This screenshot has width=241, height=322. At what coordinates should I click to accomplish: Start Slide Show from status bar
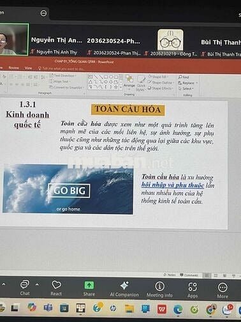233,276
